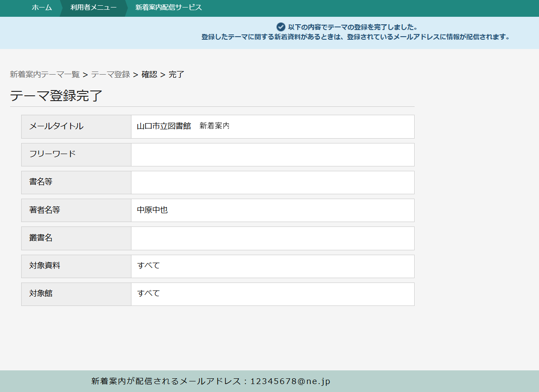
Task: Open the 新着案内テーマ一覧 breadcrumb link
Action: 45,75
